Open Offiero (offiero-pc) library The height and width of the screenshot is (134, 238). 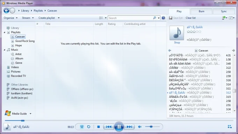click(22, 89)
